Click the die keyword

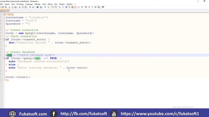(x=11, y=43)
